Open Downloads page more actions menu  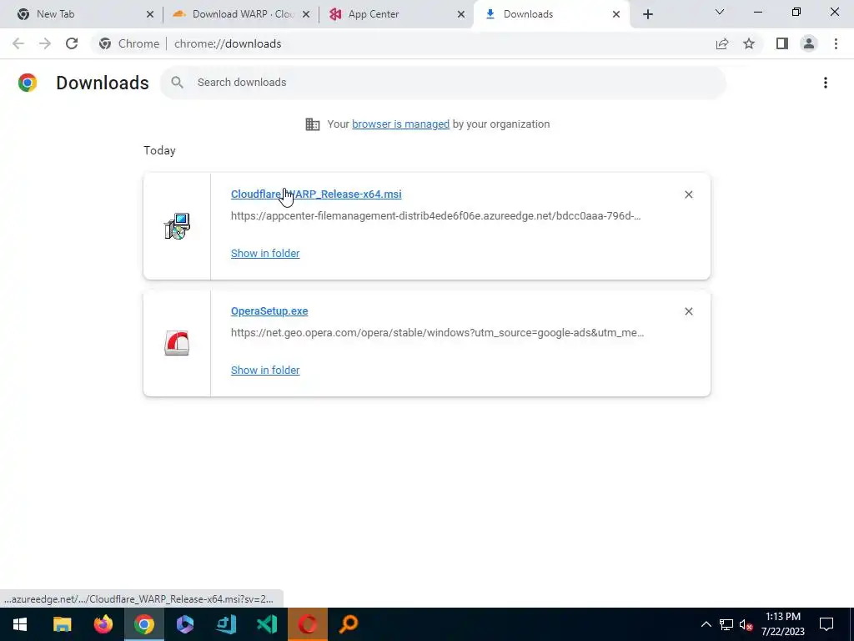825,83
